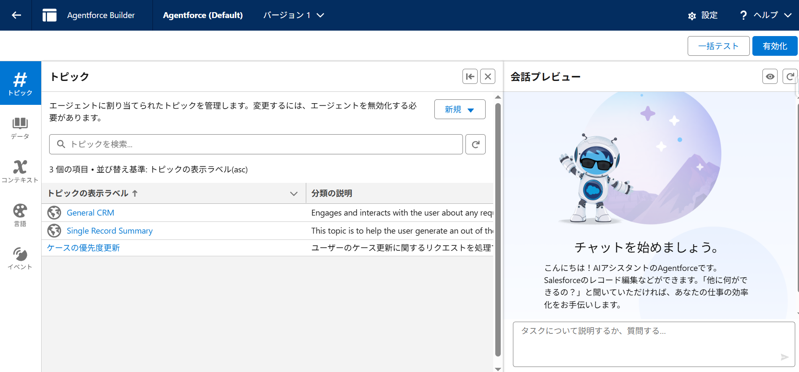
Task: Click the トピックを検索 search field
Action: 256,144
